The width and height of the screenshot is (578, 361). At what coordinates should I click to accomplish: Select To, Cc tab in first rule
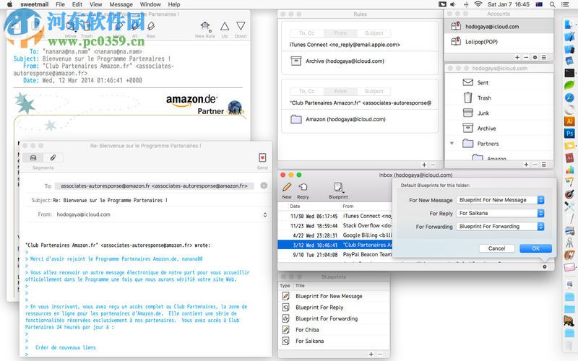pyautogui.click(x=306, y=33)
